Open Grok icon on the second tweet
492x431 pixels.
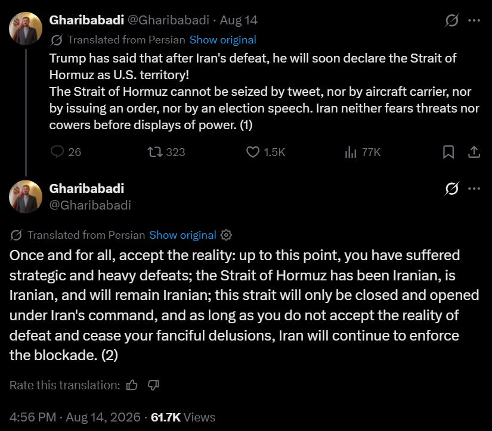tap(452, 189)
